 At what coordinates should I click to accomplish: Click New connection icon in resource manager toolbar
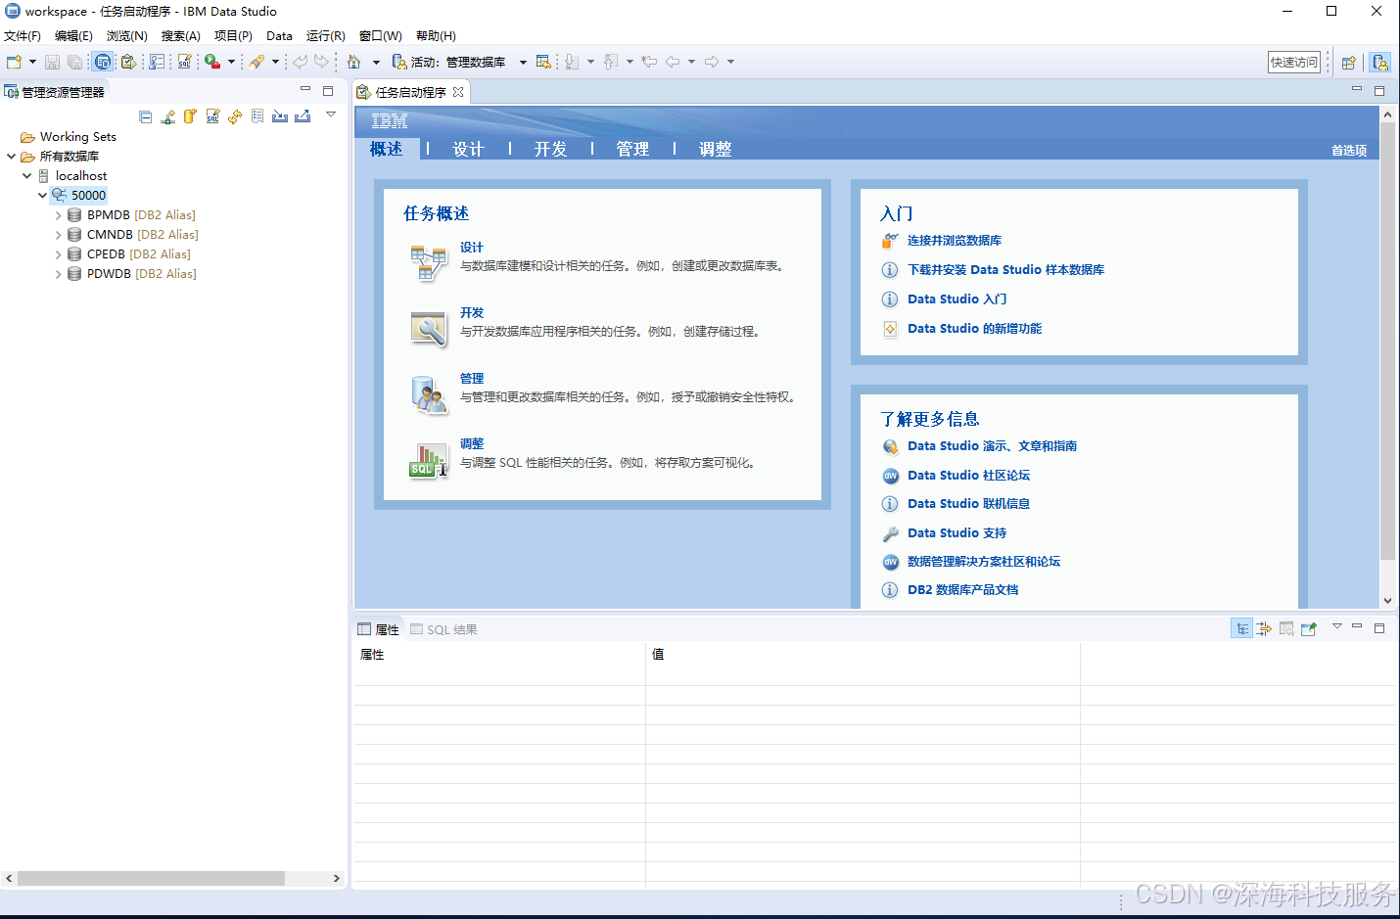(x=168, y=116)
